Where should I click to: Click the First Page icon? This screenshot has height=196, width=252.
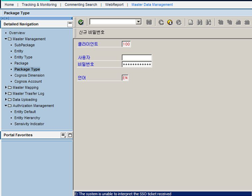[x=221, y=22]
